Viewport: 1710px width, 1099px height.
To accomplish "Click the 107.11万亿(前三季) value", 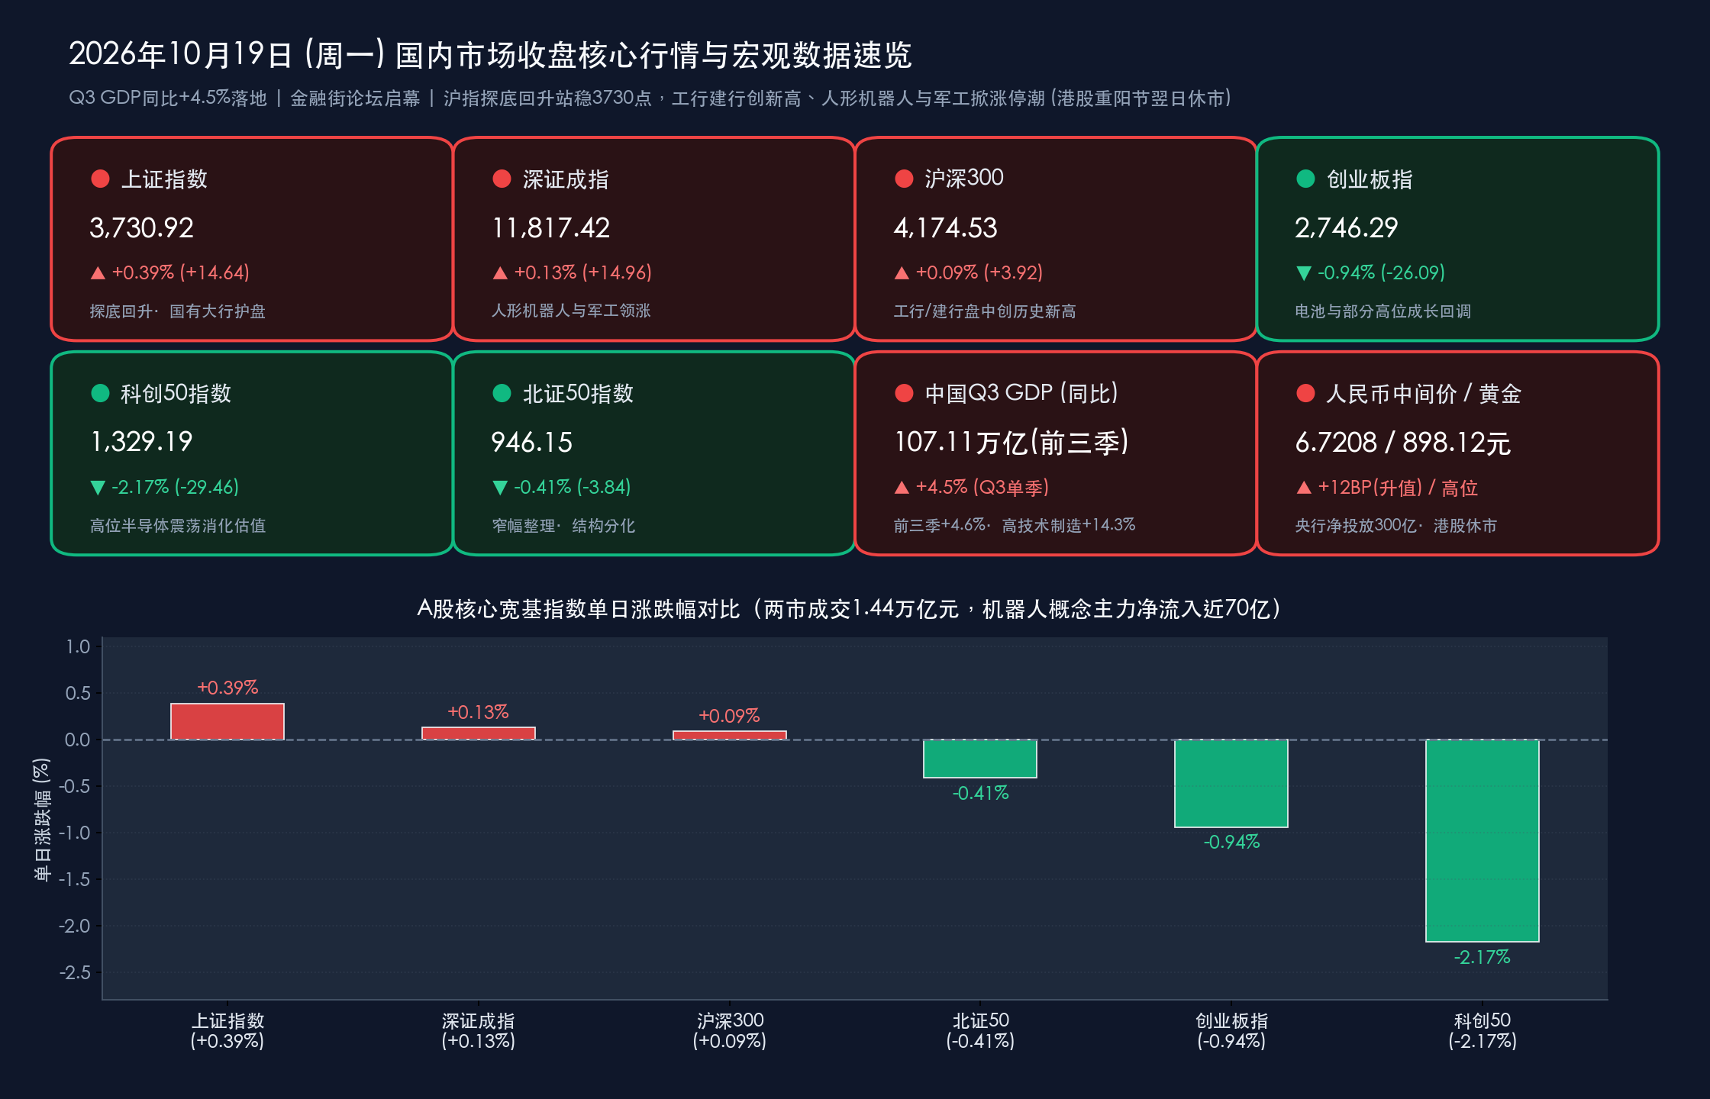I will (1011, 442).
